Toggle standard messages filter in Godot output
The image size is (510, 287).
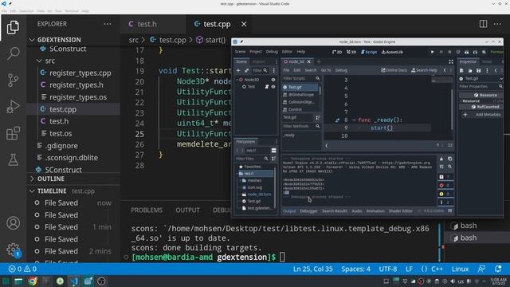445,177
